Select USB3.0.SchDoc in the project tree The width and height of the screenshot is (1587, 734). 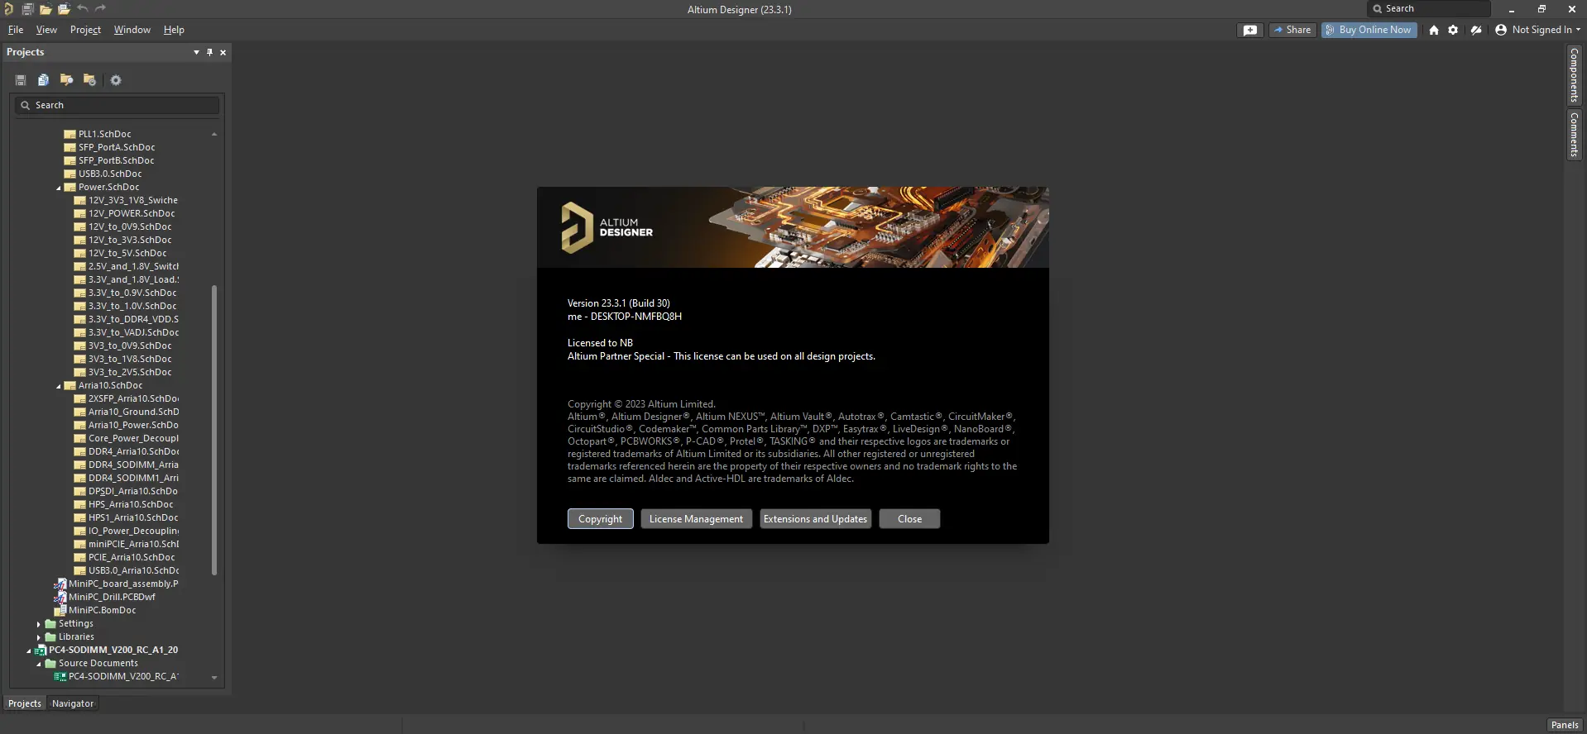tap(110, 174)
